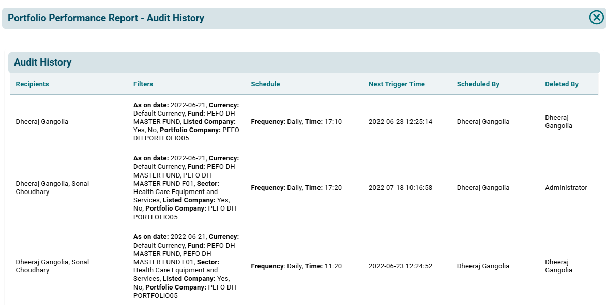Click Scheduled By name in the 17:20 row
The height and width of the screenshot is (305, 607).
point(483,188)
